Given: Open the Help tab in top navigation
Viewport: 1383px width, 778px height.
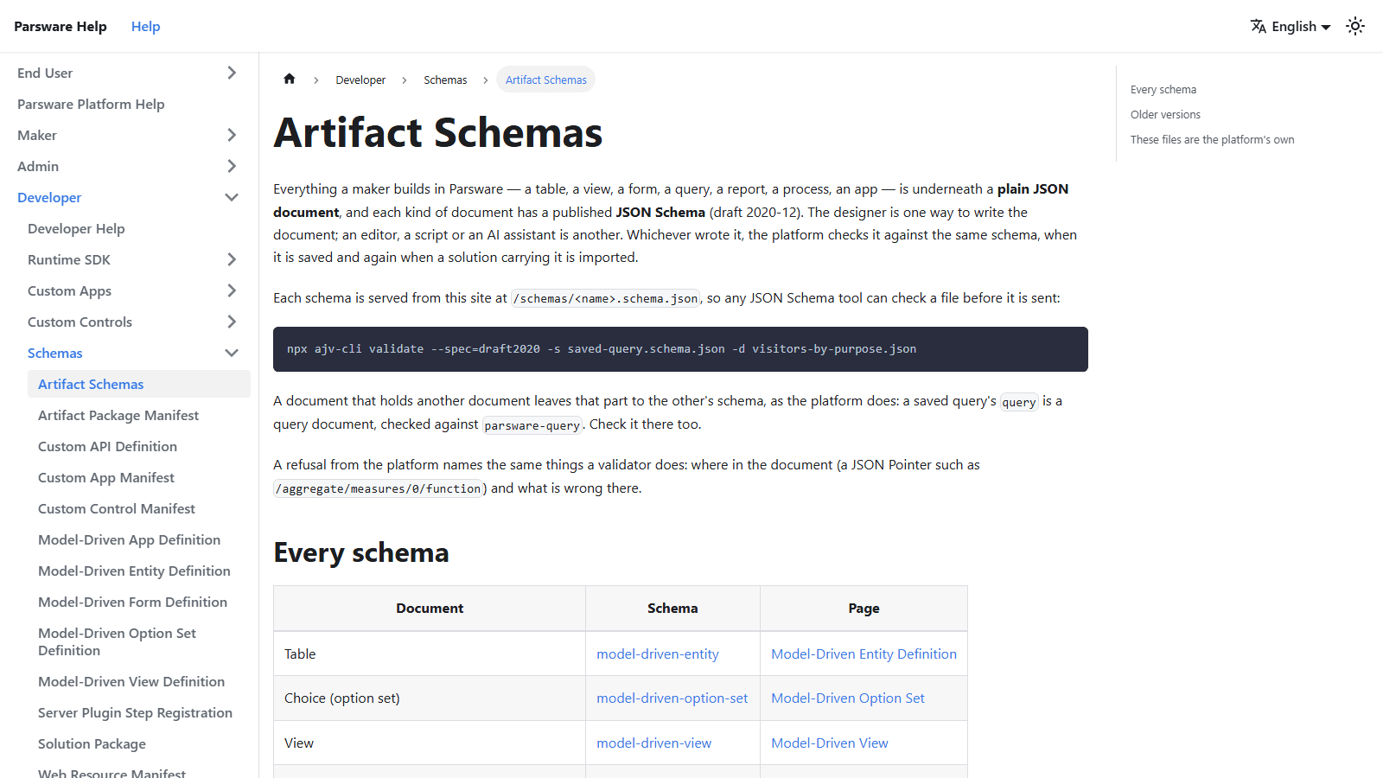Looking at the screenshot, I should click(x=145, y=26).
